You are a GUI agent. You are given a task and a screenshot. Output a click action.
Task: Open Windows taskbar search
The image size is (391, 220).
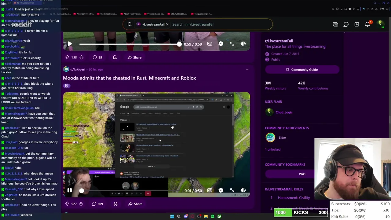[179, 217]
